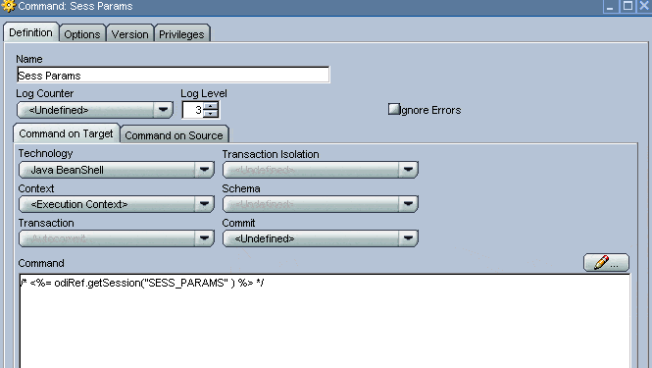Click the odiRef.getSession command line text
Viewport: 652px width, 368px height.
click(142, 283)
